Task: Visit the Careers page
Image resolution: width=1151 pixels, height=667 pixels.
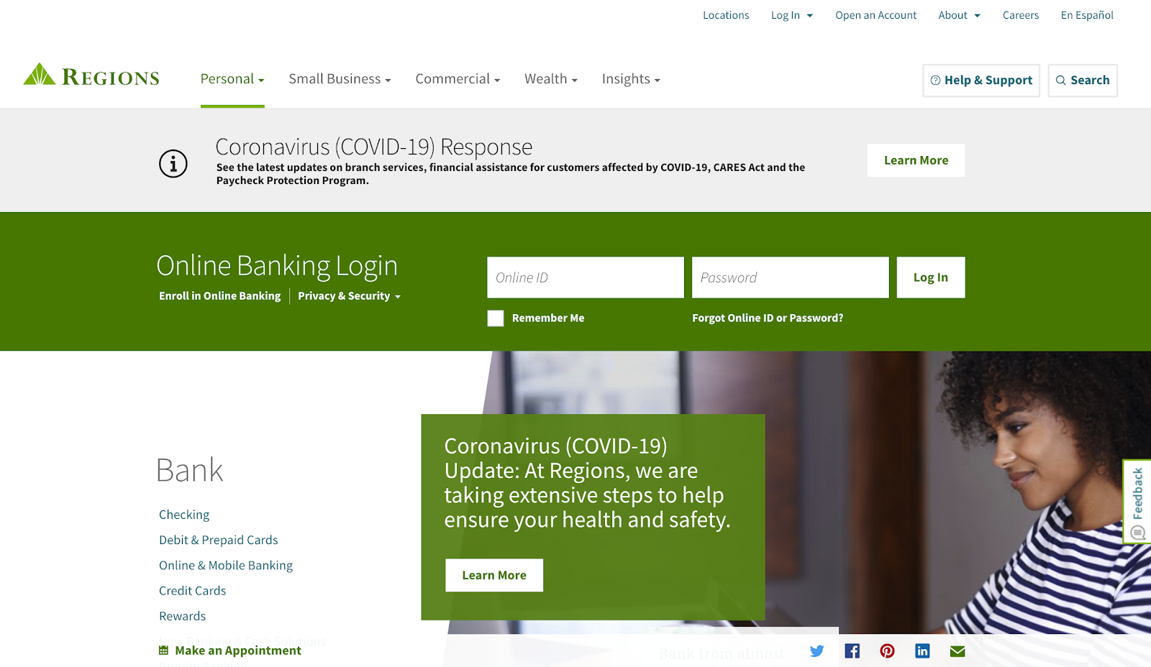Action: tap(1021, 15)
